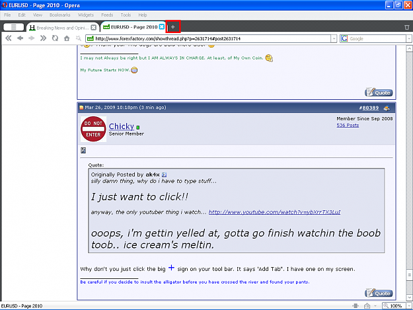Click the zoom magnifier icon at 100%
Viewport: 413px width, 310px height.
(x=386, y=306)
